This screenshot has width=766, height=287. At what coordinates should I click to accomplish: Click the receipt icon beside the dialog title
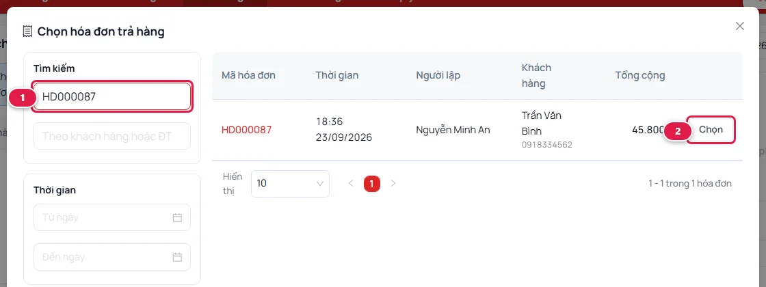click(x=28, y=32)
